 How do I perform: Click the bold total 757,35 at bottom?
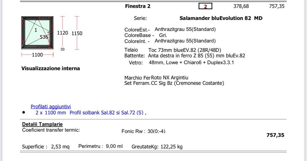click(275, 135)
